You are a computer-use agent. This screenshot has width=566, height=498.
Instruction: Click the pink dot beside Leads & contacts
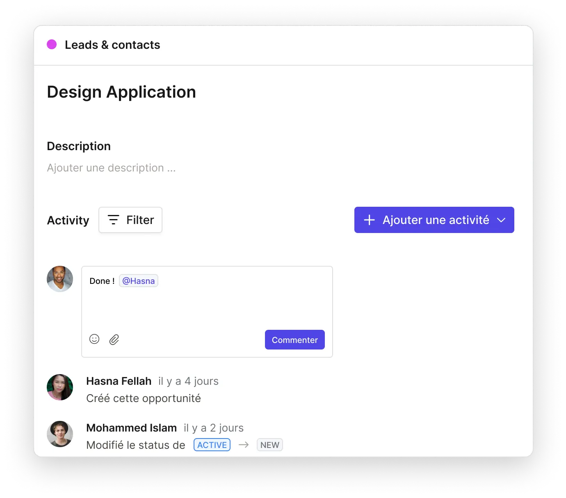tap(52, 44)
